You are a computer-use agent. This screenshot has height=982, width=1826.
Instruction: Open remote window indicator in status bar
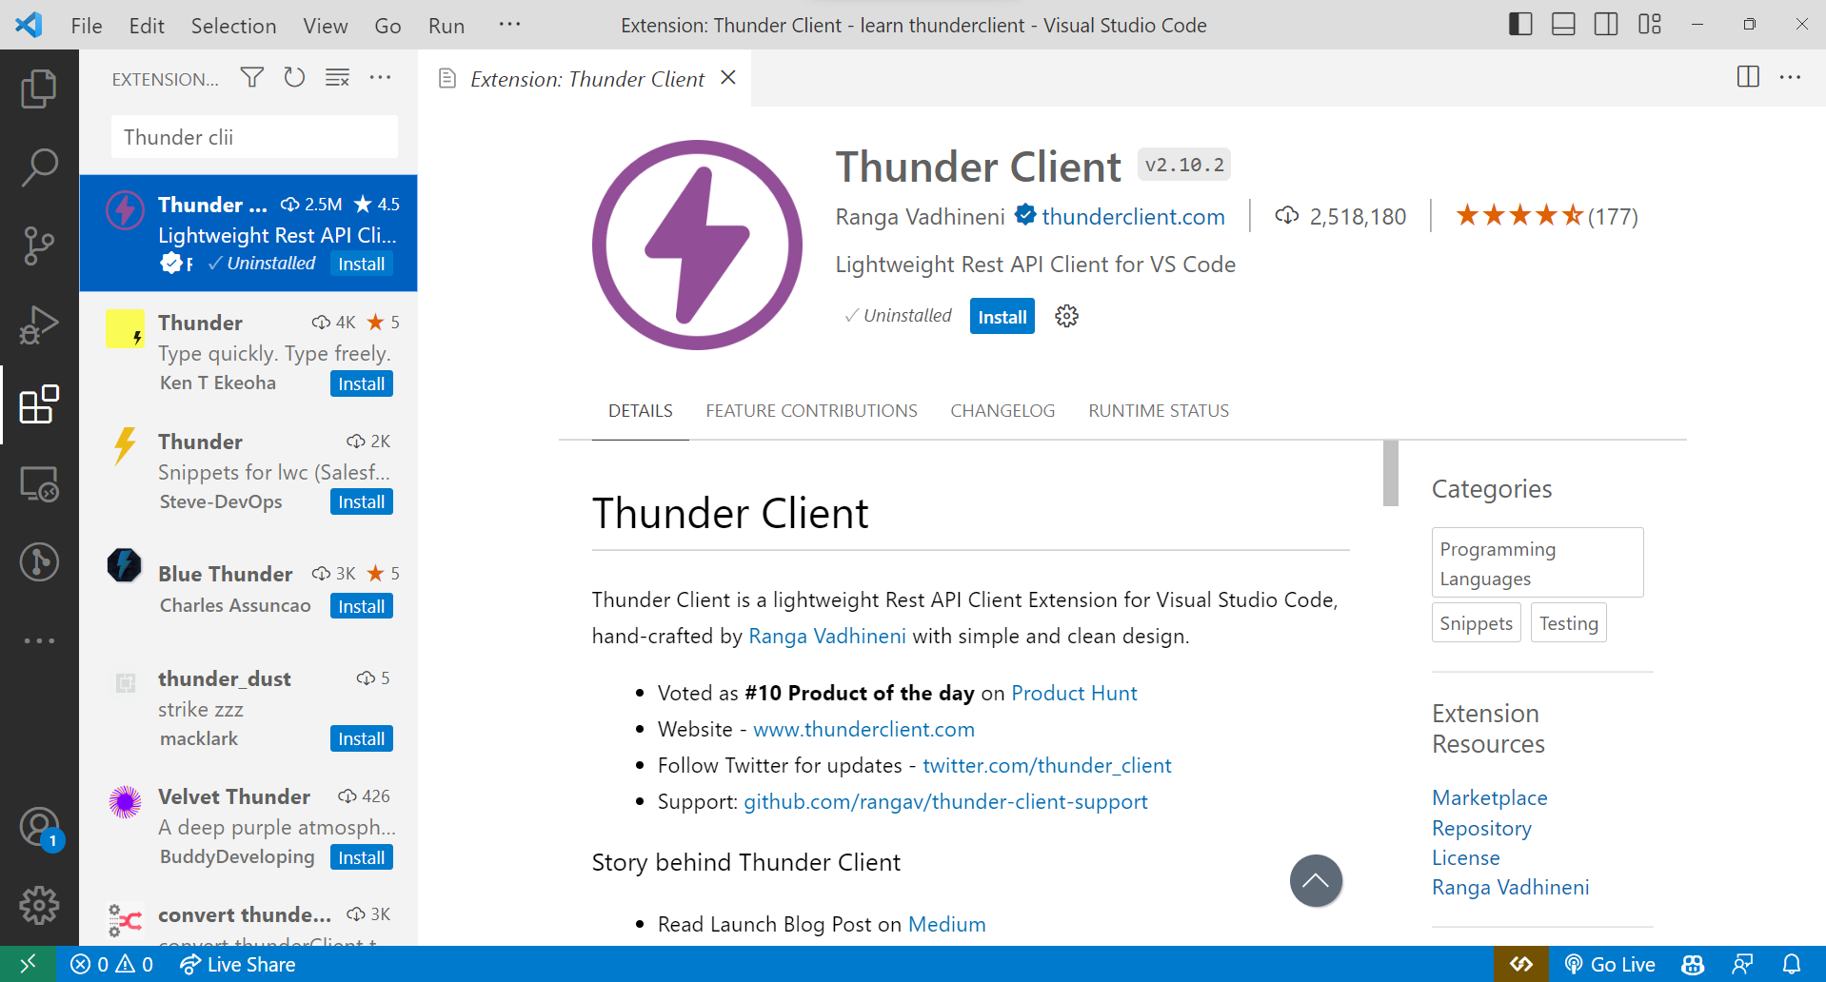click(x=28, y=964)
